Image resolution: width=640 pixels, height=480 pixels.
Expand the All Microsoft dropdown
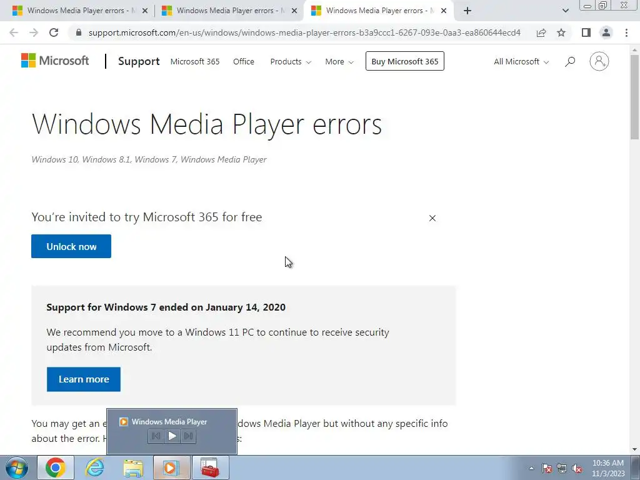click(x=521, y=62)
